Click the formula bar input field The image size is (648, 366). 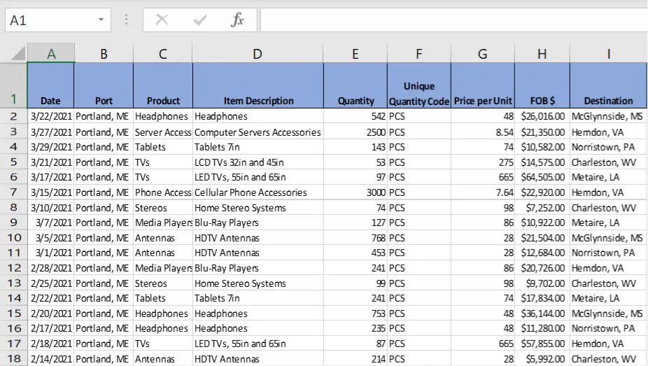[x=453, y=20]
